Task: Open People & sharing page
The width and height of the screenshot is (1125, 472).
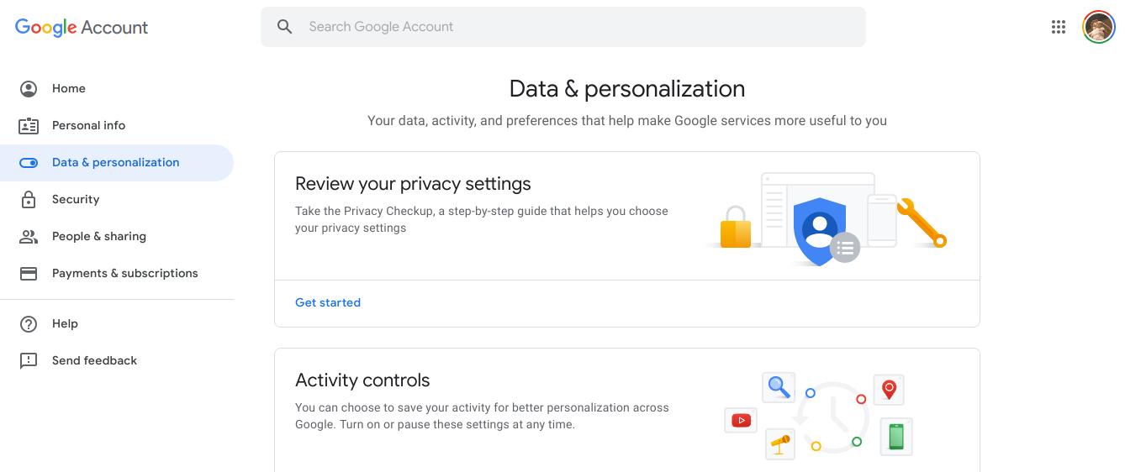Action: (x=98, y=237)
